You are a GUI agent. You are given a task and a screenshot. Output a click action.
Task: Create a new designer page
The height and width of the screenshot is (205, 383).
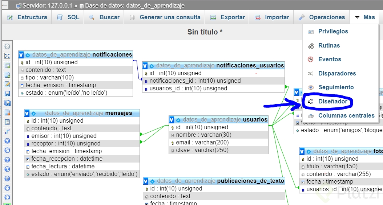(7, 75)
